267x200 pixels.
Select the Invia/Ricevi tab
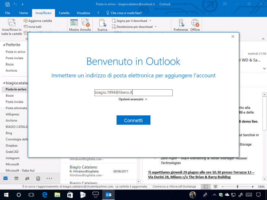[43, 13]
